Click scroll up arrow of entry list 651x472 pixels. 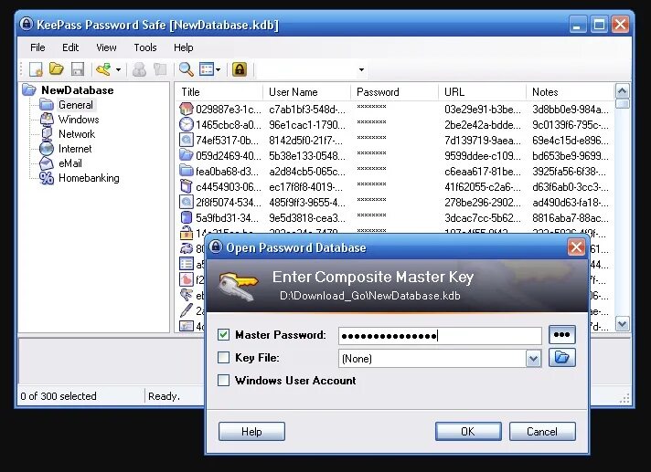[622, 90]
